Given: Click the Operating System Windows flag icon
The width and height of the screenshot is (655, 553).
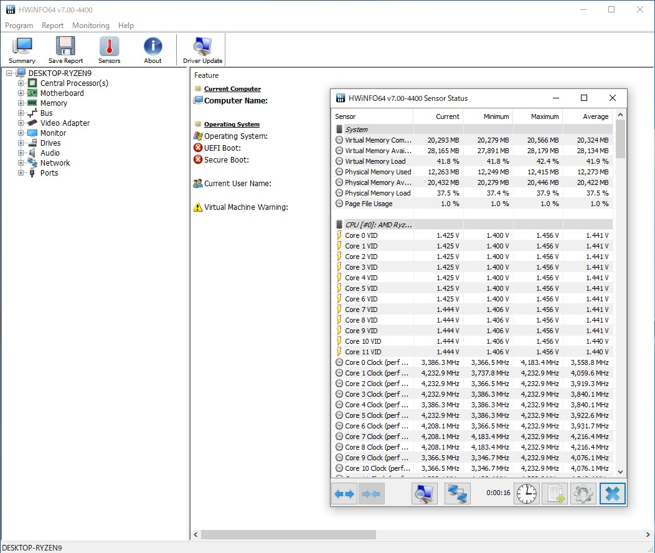Looking at the screenshot, I should point(198,136).
